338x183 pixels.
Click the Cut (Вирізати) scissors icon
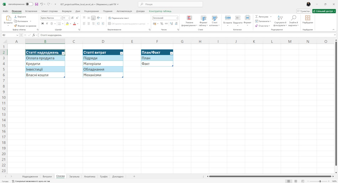click(x=16, y=17)
